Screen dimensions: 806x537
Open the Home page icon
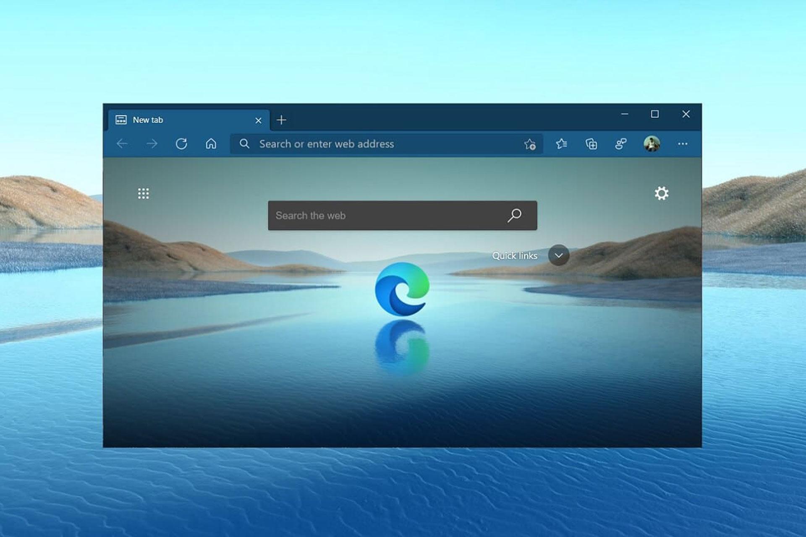click(211, 144)
